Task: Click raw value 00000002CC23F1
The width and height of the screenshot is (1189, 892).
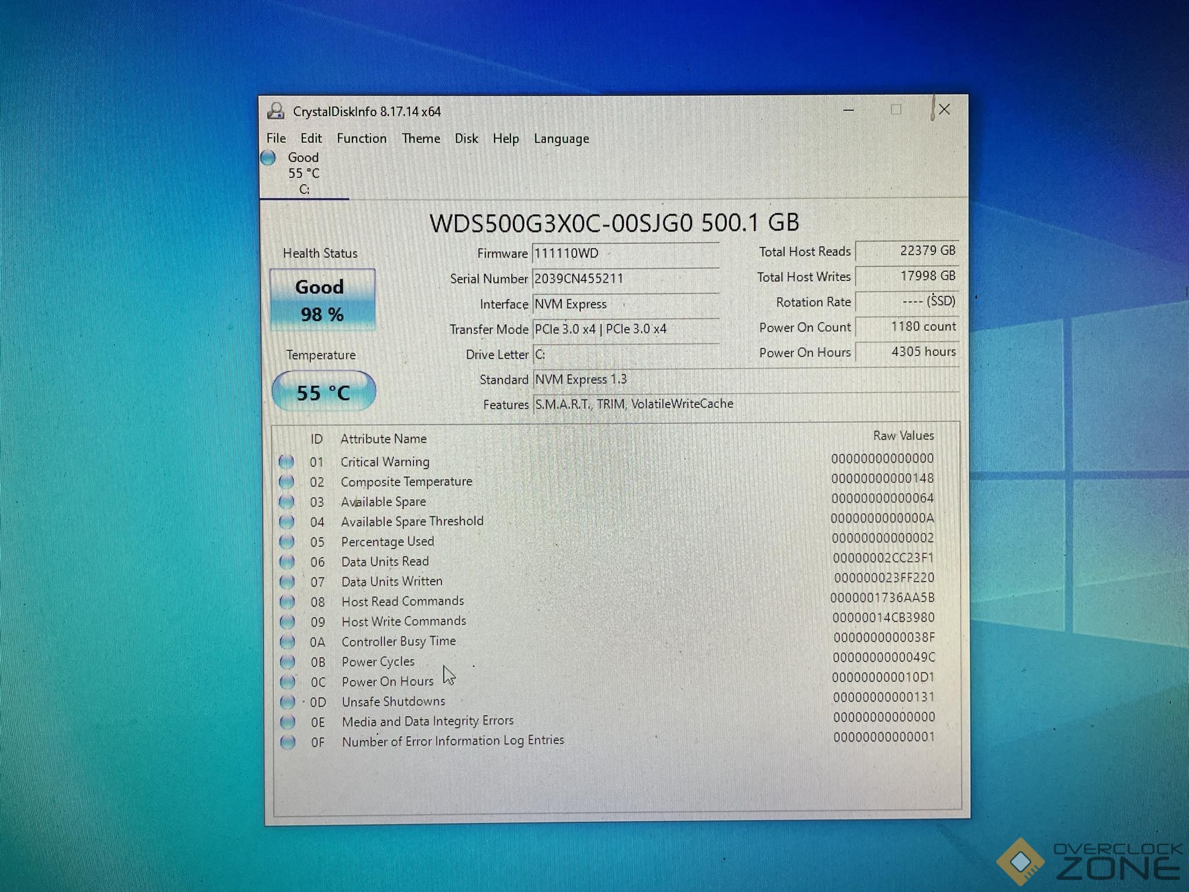Action: click(x=883, y=558)
